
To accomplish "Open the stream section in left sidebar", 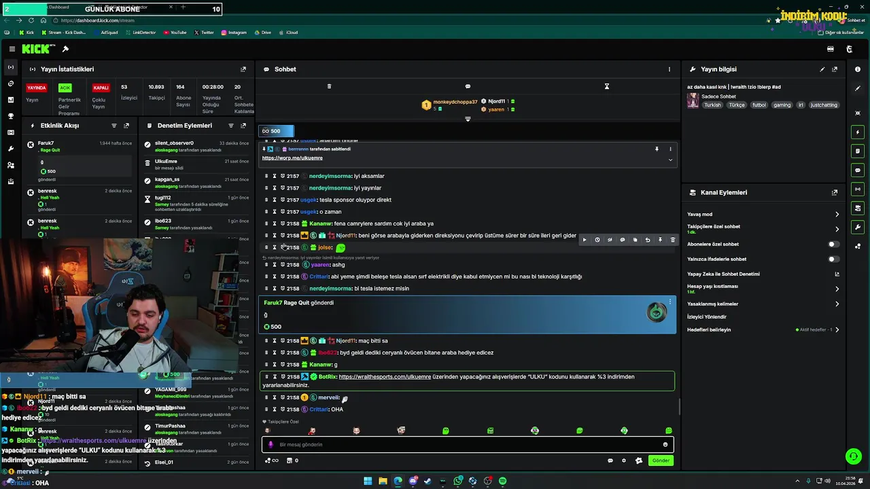I will (10, 67).
